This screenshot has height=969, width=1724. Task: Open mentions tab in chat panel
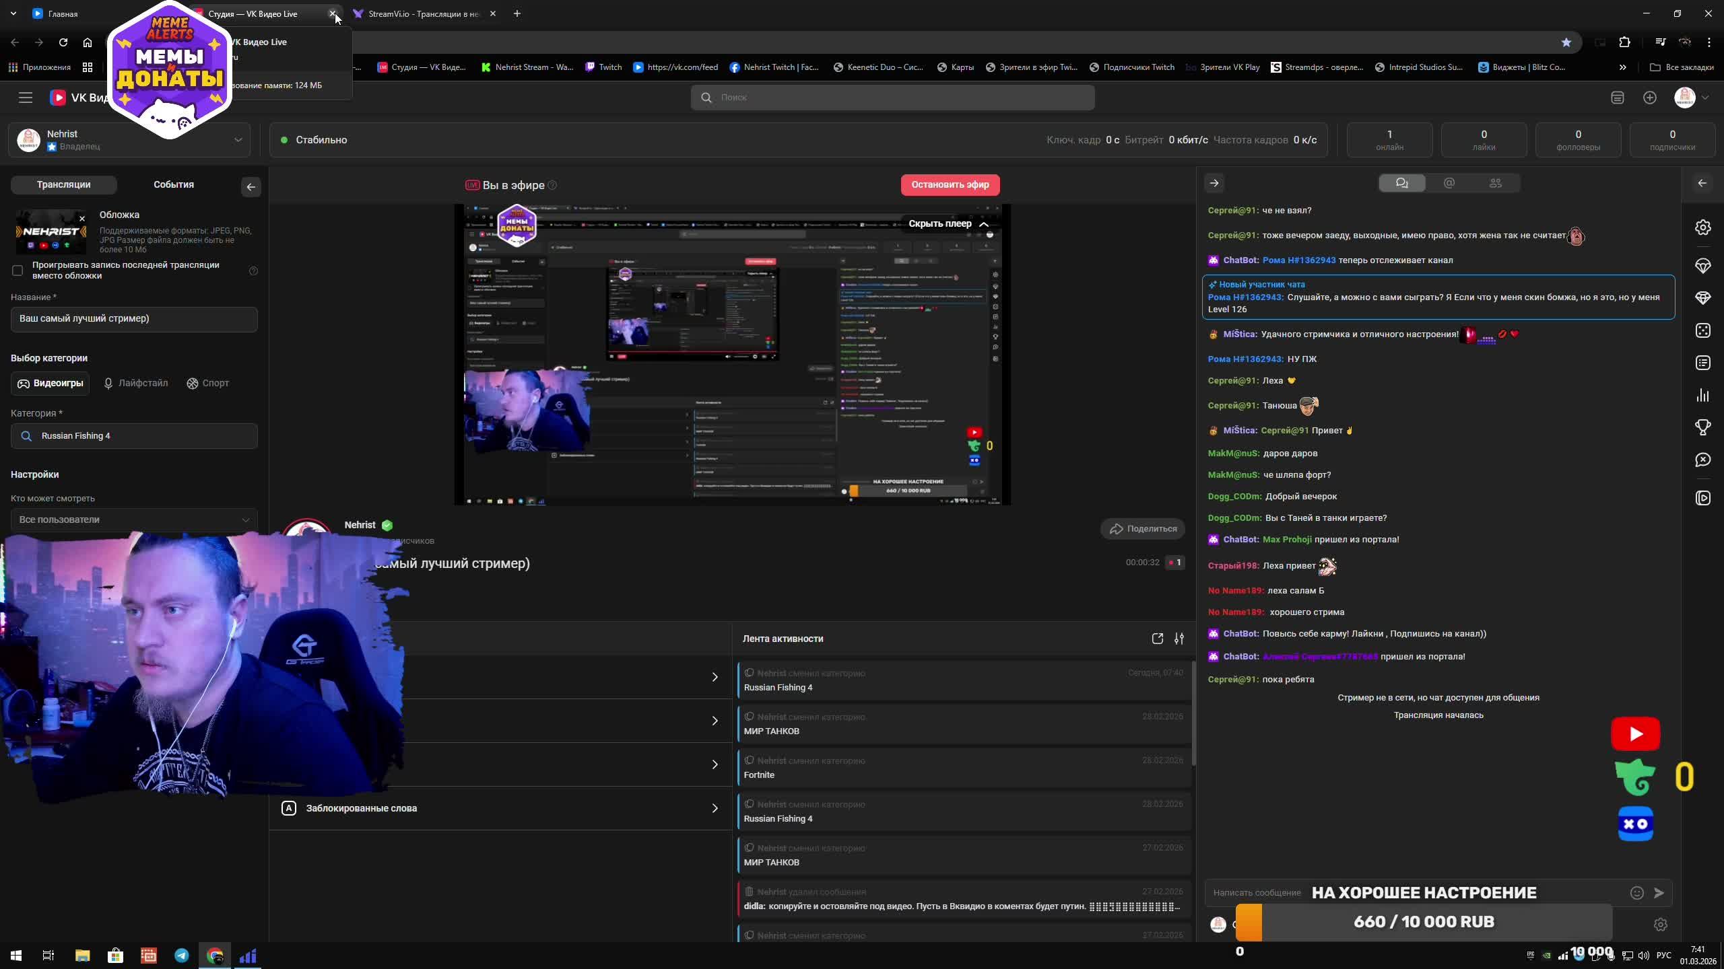click(x=1449, y=183)
